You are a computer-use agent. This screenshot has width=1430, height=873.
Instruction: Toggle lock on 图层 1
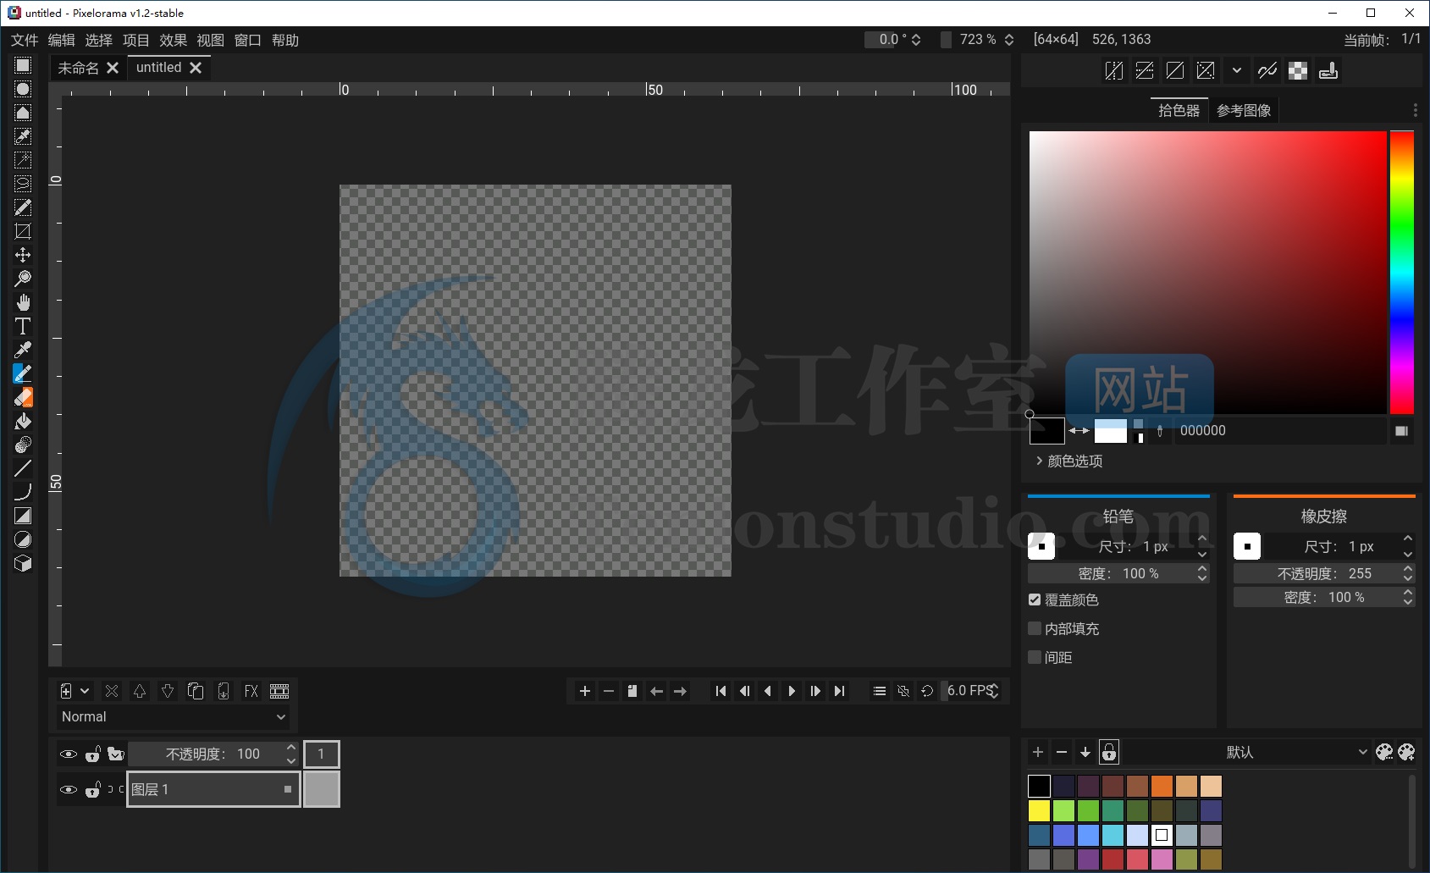coord(93,789)
